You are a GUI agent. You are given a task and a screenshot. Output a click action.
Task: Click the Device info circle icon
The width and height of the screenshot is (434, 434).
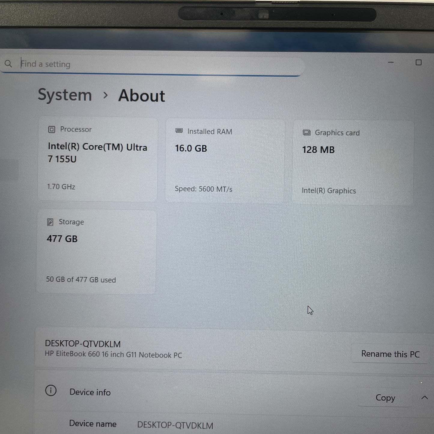click(x=51, y=391)
